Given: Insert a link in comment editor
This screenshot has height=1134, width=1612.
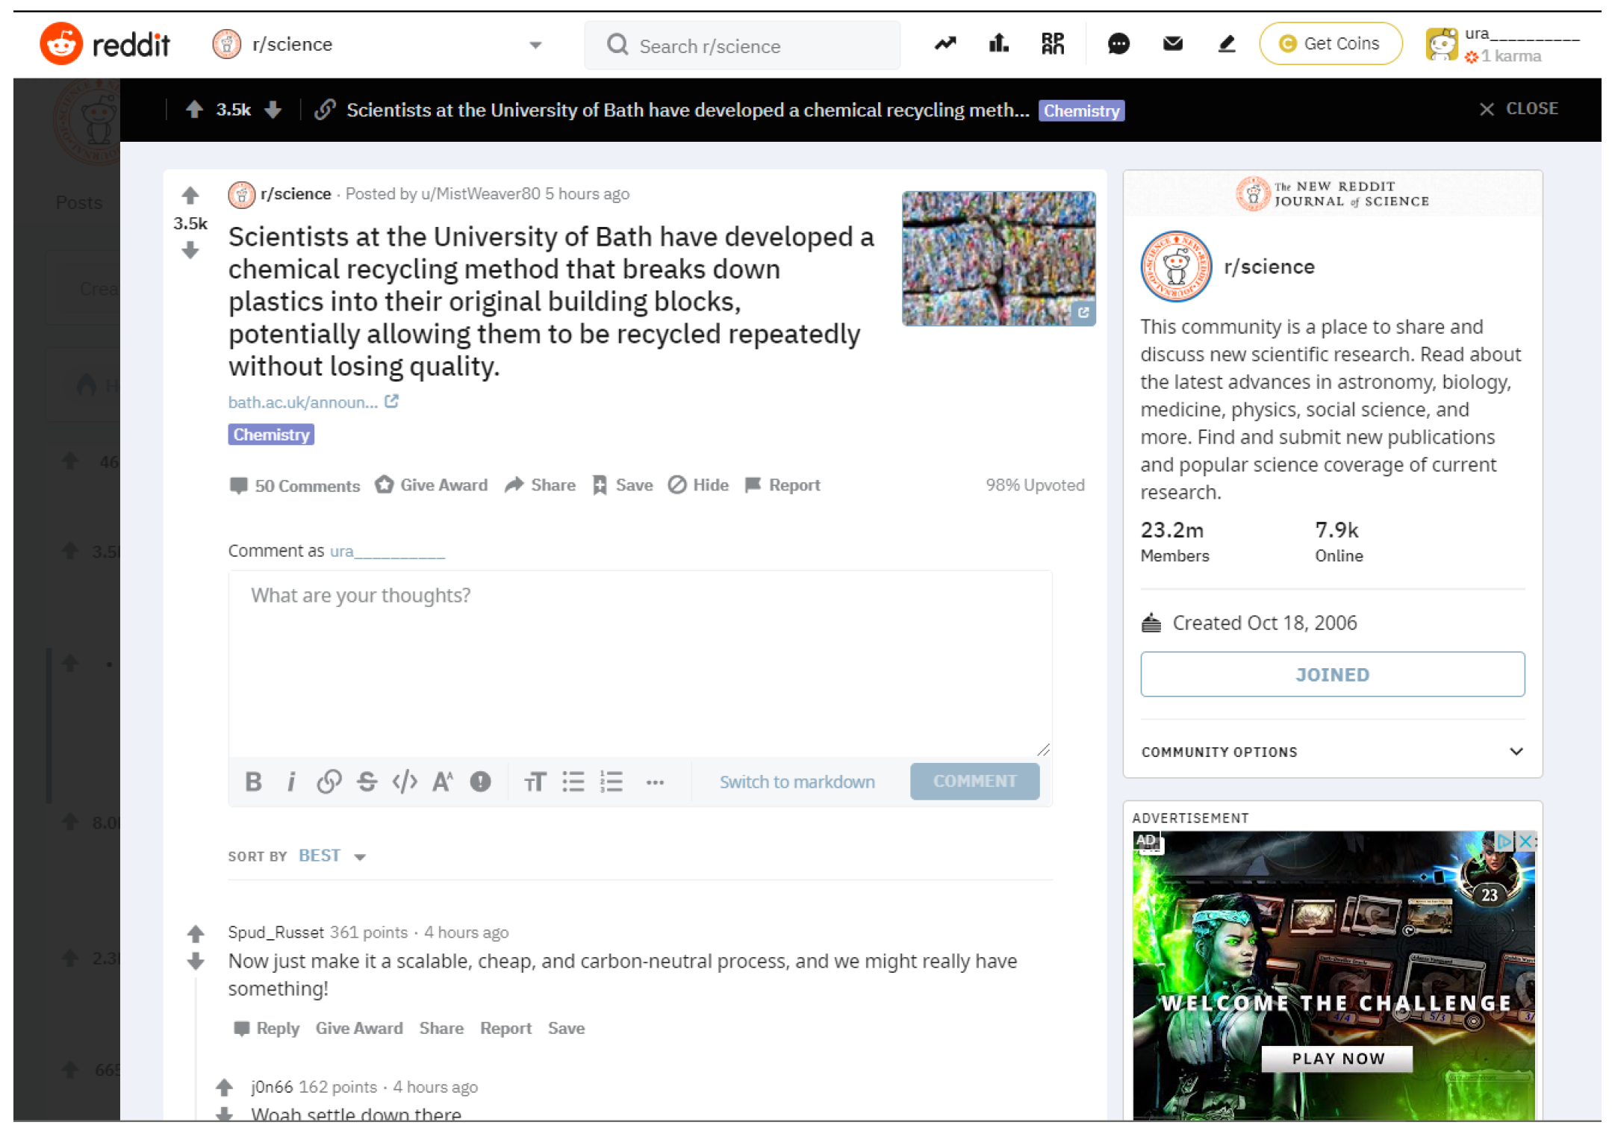Looking at the screenshot, I should (329, 782).
